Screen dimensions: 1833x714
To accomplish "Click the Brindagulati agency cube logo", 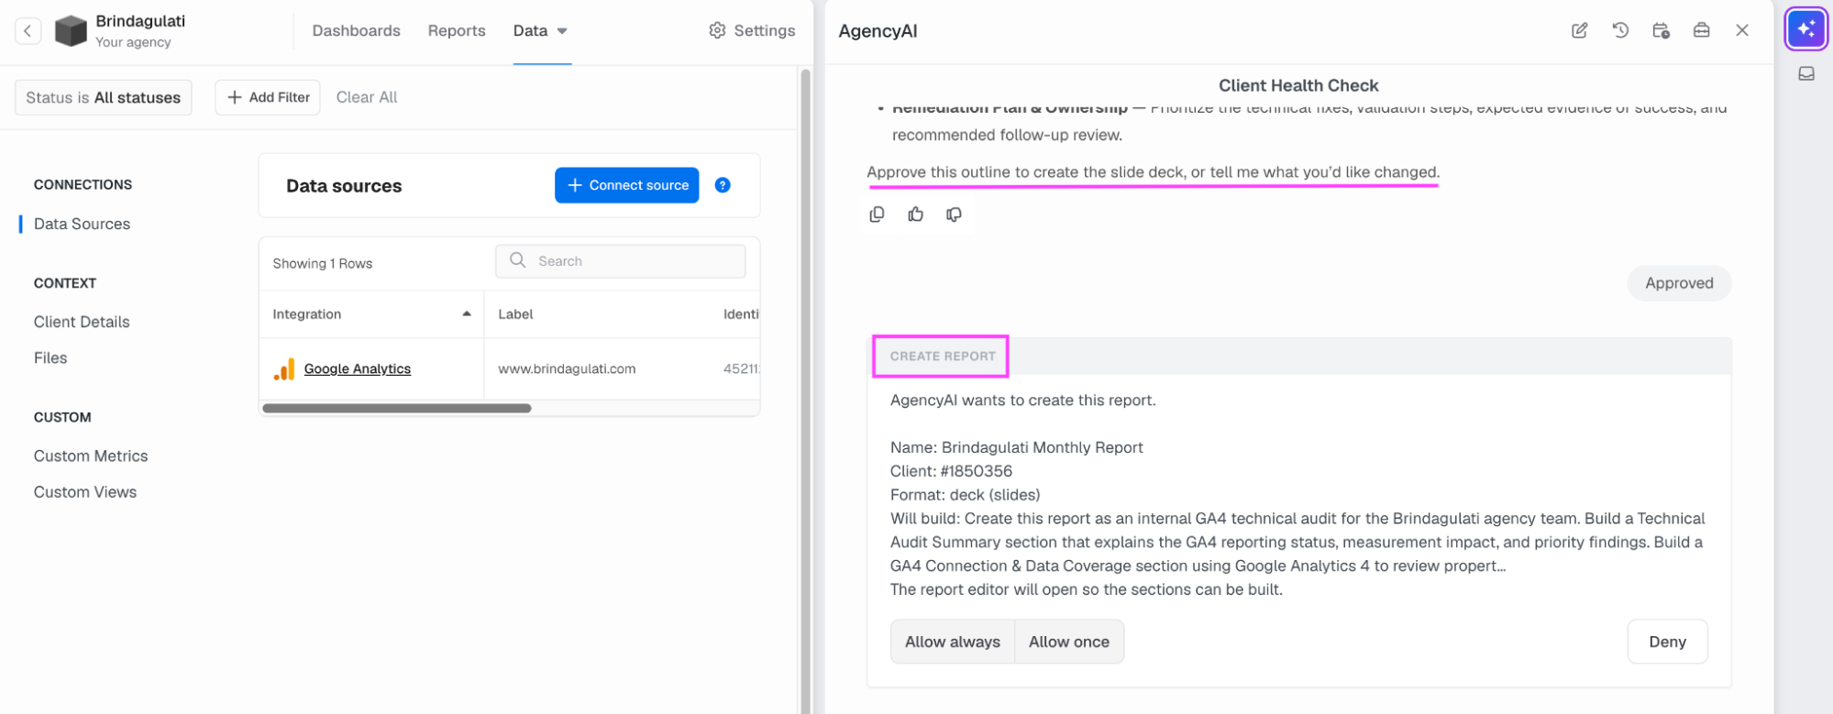I will click(x=71, y=31).
